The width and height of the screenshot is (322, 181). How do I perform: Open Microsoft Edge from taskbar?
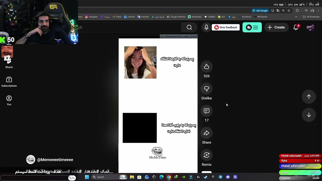click(x=162, y=177)
